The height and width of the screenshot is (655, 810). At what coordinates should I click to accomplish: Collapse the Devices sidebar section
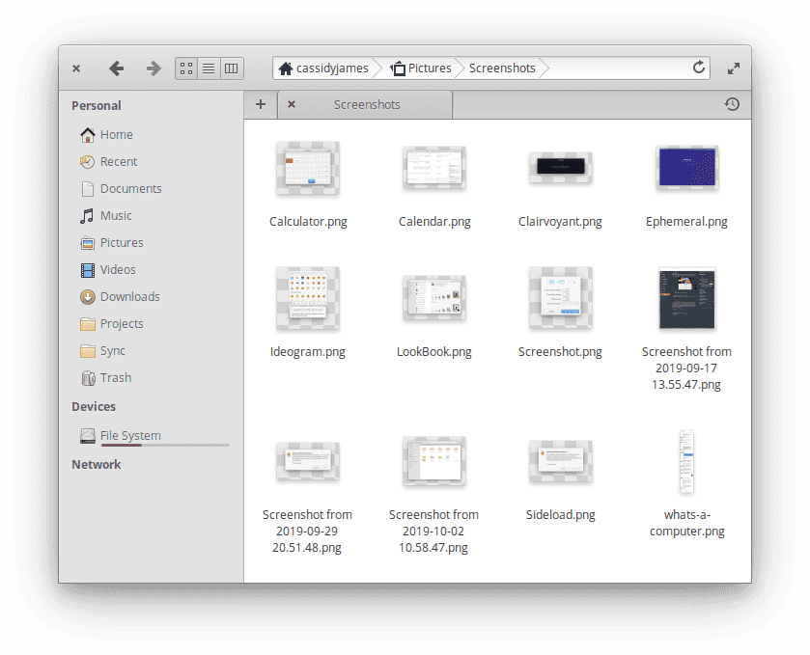tap(93, 406)
